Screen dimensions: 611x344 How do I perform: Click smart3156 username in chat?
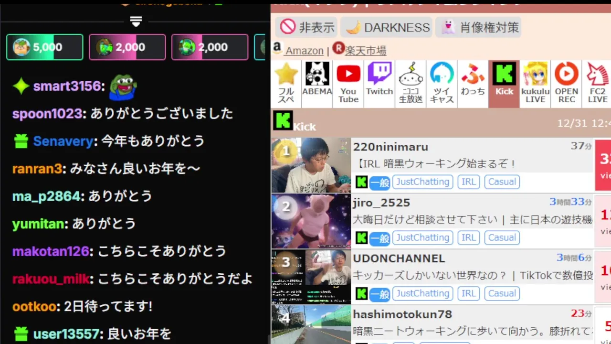pos(67,86)
